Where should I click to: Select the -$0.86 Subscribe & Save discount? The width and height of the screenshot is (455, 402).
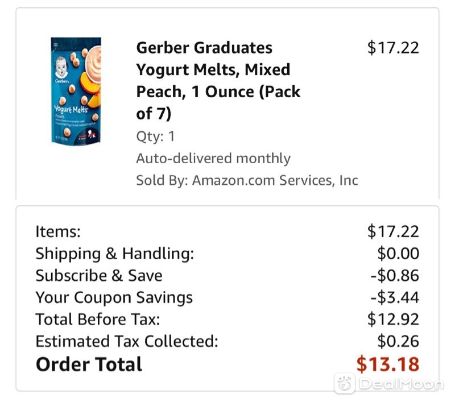(x=395, y=275)
